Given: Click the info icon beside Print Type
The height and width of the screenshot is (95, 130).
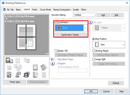Looking at the screenshot, I should [x=90, y=23].
